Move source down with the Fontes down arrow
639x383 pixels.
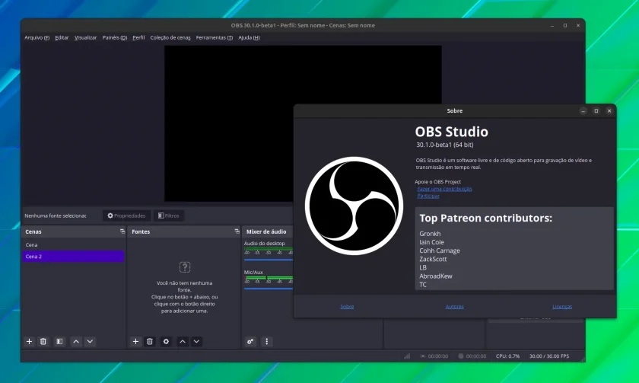(x=196, y=341)
